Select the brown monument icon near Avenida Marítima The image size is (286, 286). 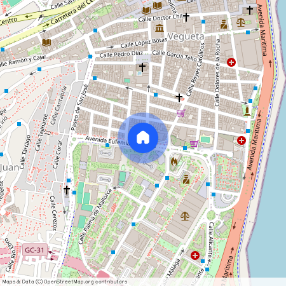pos(247,111)
